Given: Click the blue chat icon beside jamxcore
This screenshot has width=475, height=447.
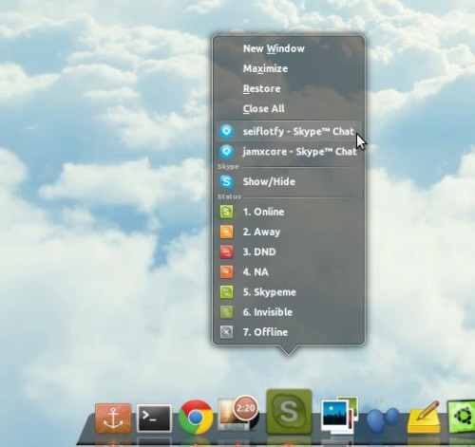Looking at the screenshot, I should coord(226,152).
